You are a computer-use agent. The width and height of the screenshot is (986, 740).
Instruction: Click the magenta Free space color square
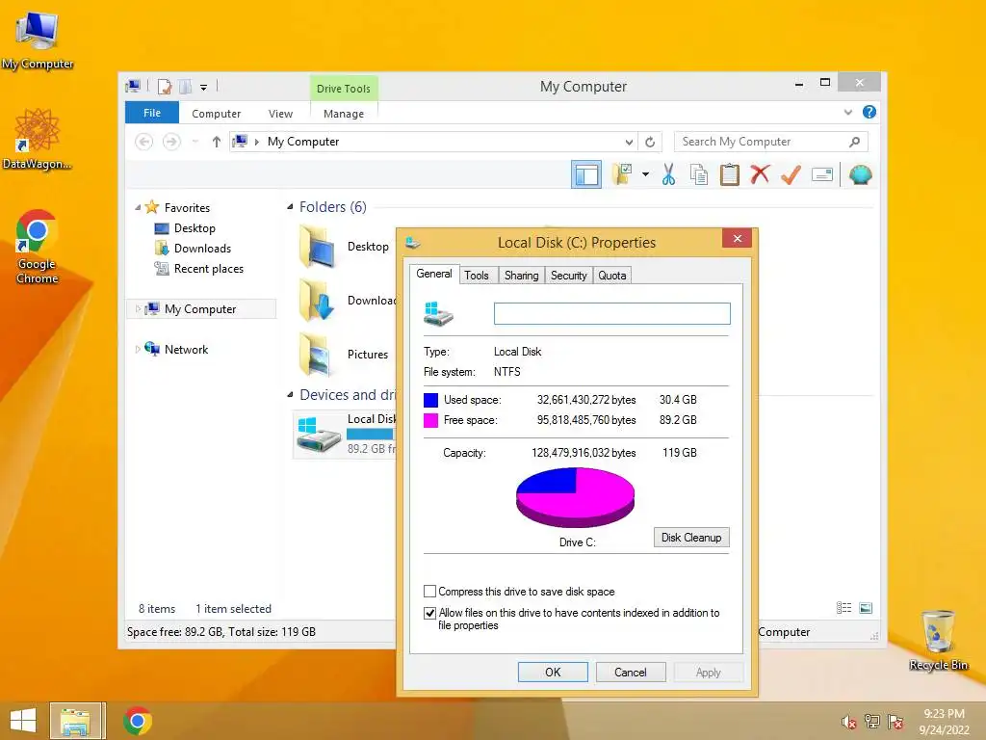(430, 420)
